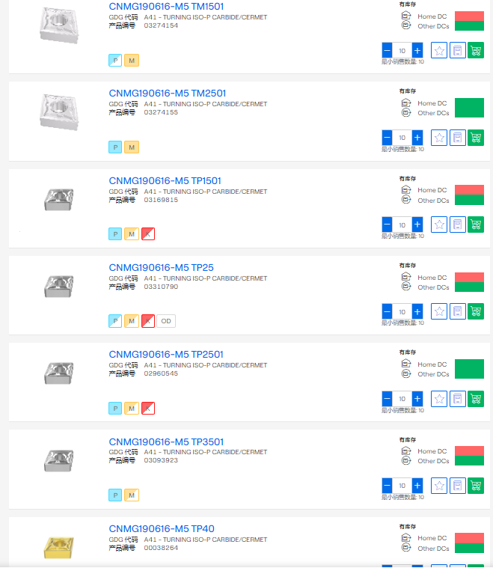Open the CNMG190616-M5 TP40 product link
The height and width of the screenshot is (568, 493).
[162, 529]
